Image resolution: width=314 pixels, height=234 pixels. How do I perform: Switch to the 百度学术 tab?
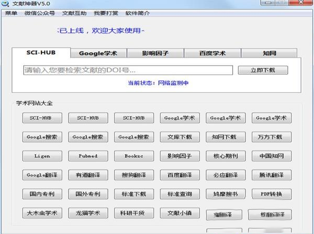212,53
